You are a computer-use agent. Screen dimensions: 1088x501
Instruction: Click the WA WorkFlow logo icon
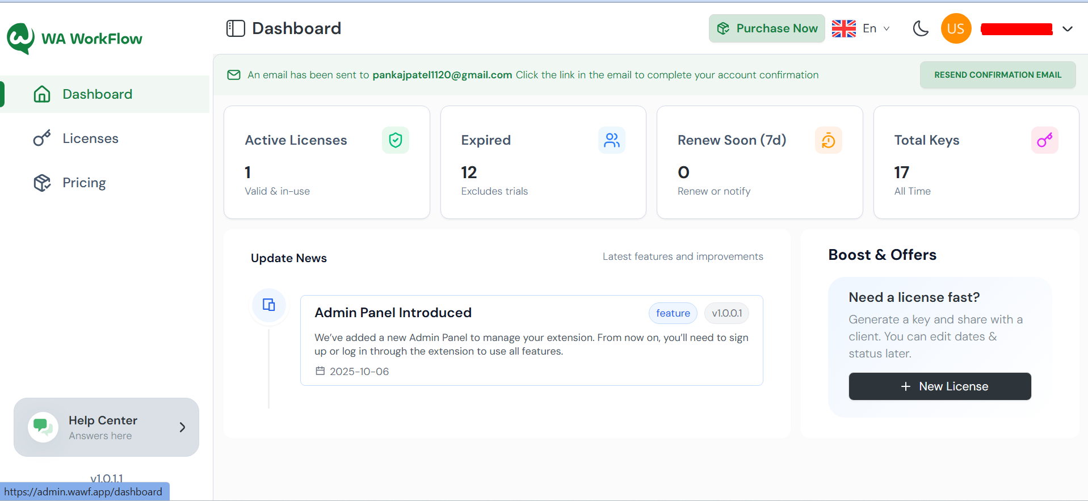click(x=21, y=38)
